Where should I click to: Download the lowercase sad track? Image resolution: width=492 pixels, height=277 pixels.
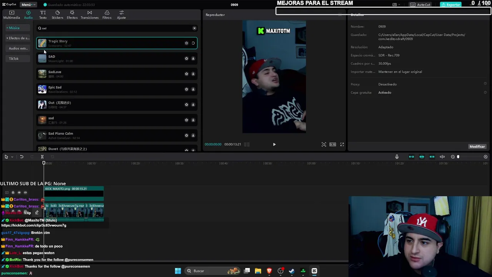tap(193, 120)
